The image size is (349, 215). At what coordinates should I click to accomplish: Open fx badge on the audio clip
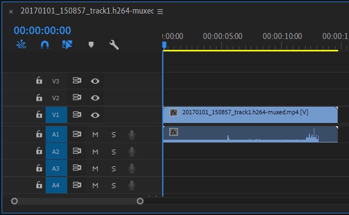[x=173, y=132]
